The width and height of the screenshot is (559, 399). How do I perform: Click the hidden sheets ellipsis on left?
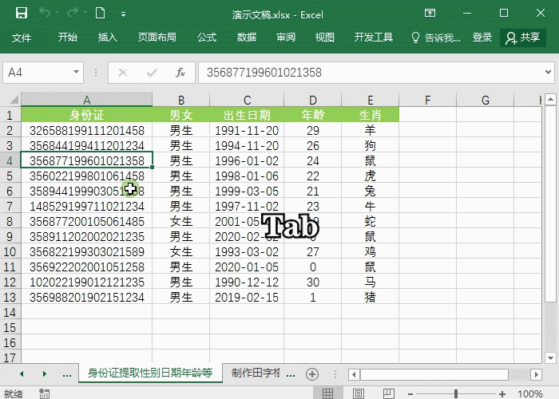pos(67,374)
